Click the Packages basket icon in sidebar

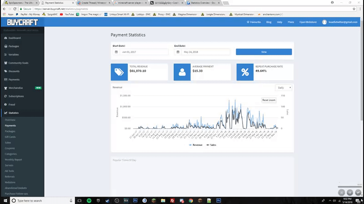pyautogui.click(x=5, y=46)
